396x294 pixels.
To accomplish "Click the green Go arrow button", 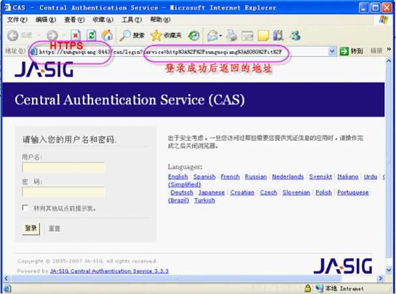I will pyautogui.click(x=344, y=51).
